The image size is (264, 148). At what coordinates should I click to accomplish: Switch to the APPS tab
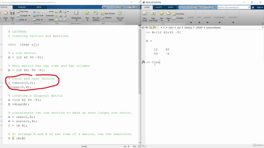coord(170,7)
